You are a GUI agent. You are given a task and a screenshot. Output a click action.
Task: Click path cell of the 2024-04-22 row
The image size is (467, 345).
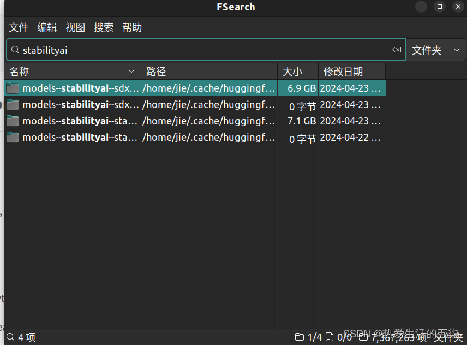(209, 138)
